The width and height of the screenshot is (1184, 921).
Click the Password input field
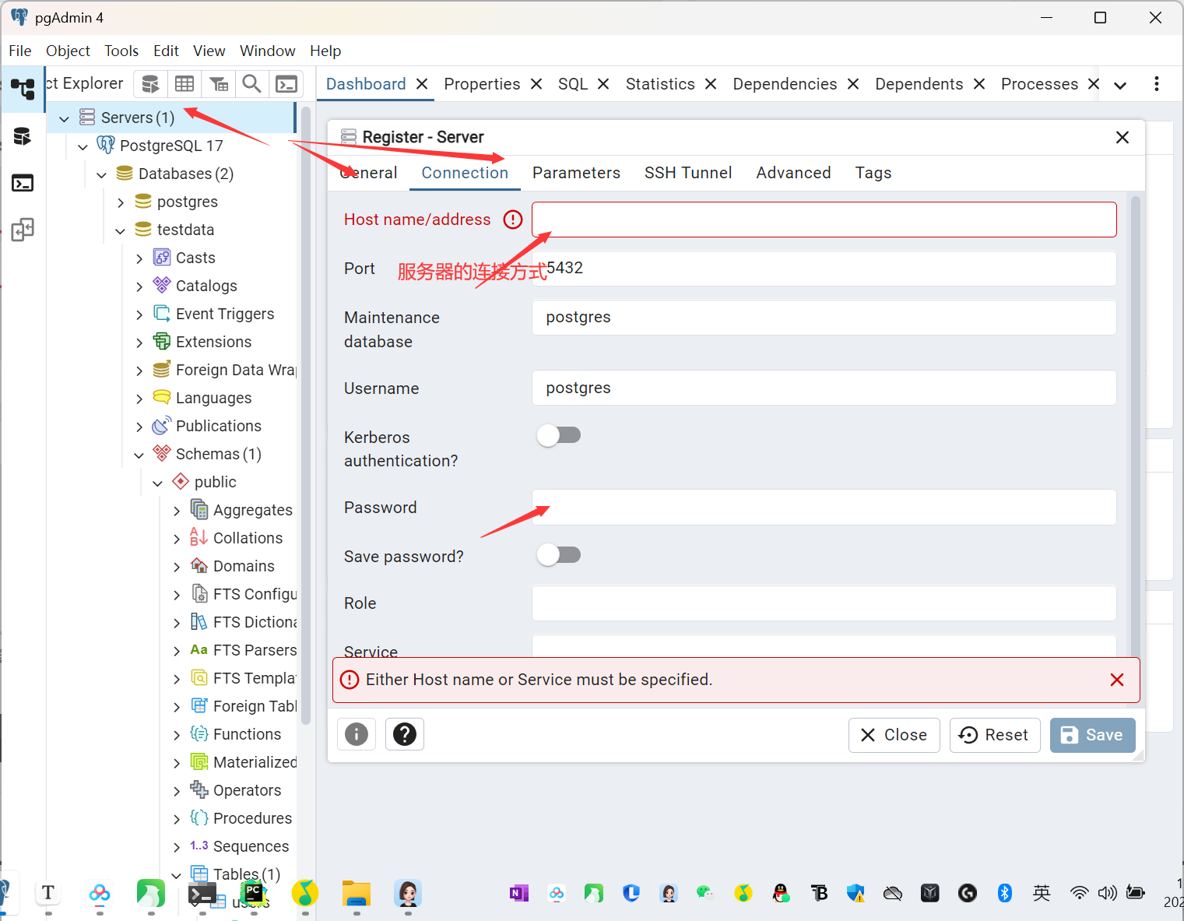[824, 508]
